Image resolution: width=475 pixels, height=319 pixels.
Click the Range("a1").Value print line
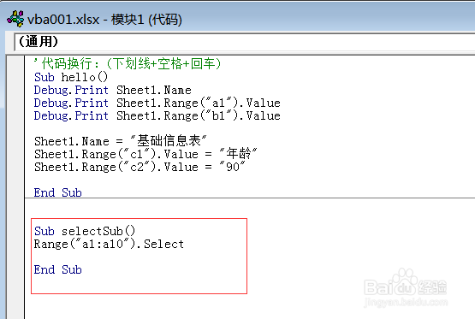coord(157,103)
